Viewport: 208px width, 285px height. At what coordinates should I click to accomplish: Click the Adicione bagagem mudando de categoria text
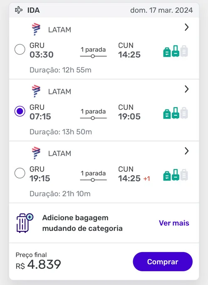(x=82, y=223)
